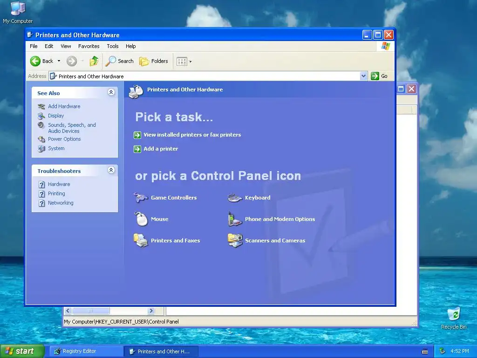Click the green Go arrow button

pyautogui.click(x=375, y=76)
